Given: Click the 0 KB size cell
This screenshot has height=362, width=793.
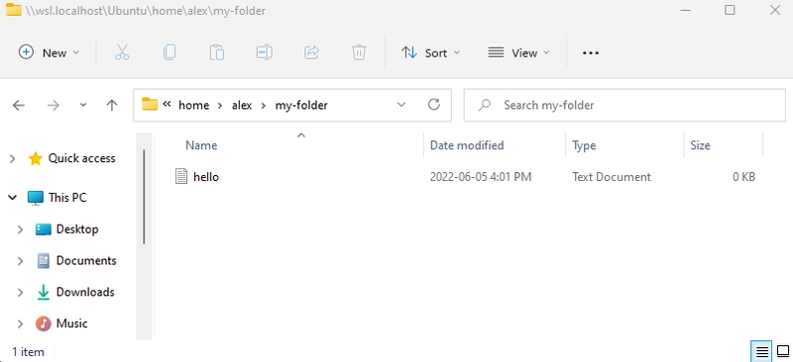Looking at the screenshot, I should [x=744, y=177].
